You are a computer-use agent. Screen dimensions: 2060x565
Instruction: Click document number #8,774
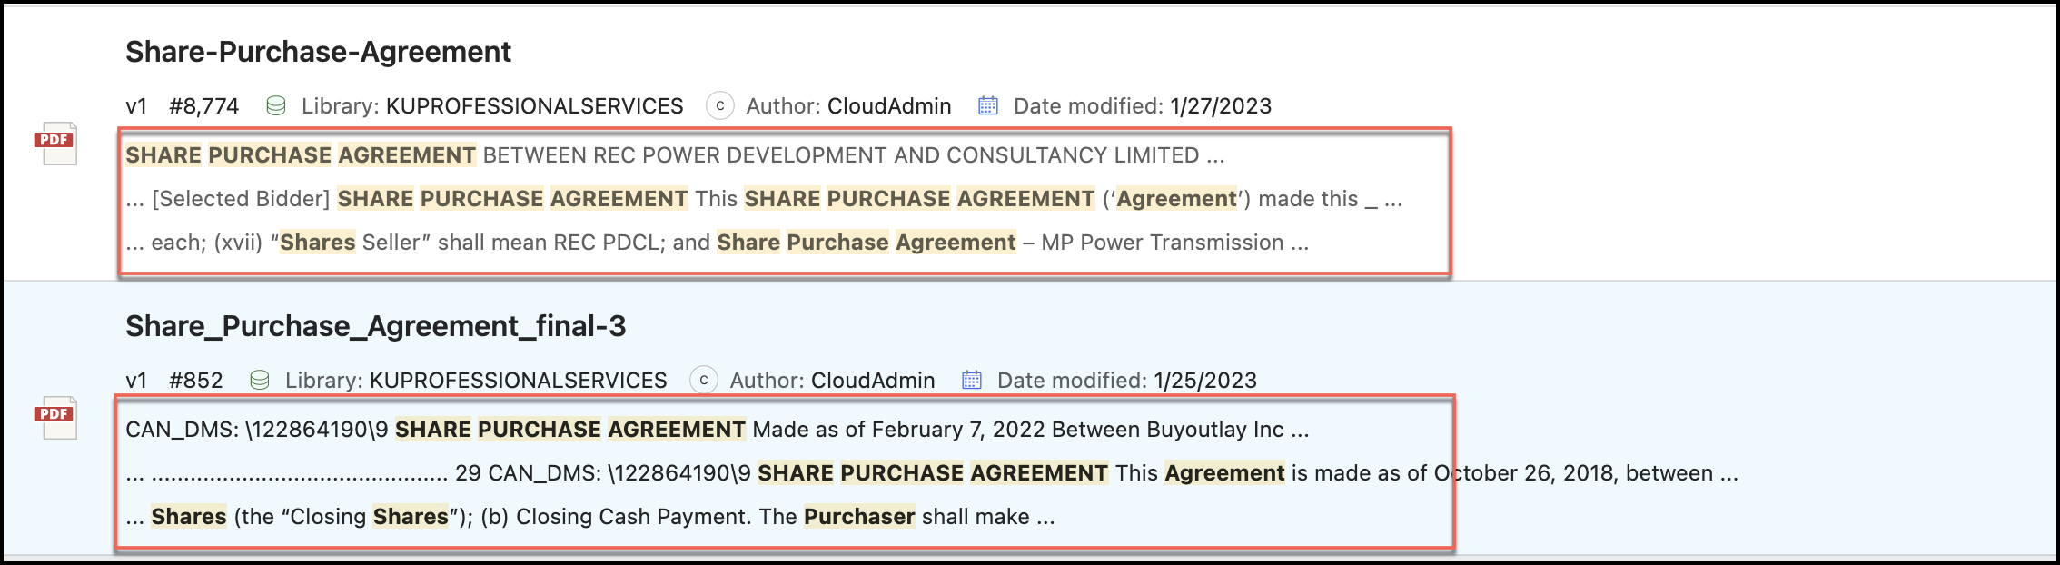[203, 106]
